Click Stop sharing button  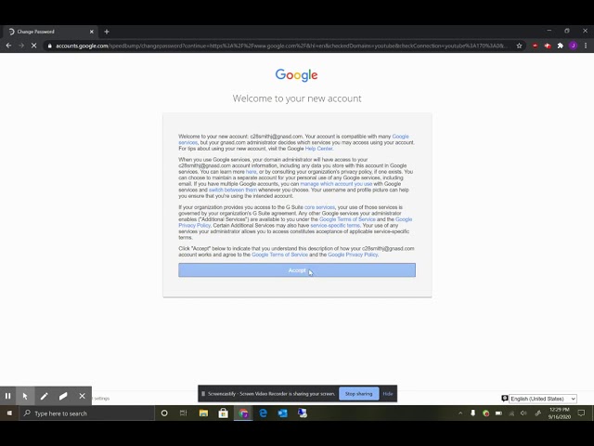tap(359, 394)
